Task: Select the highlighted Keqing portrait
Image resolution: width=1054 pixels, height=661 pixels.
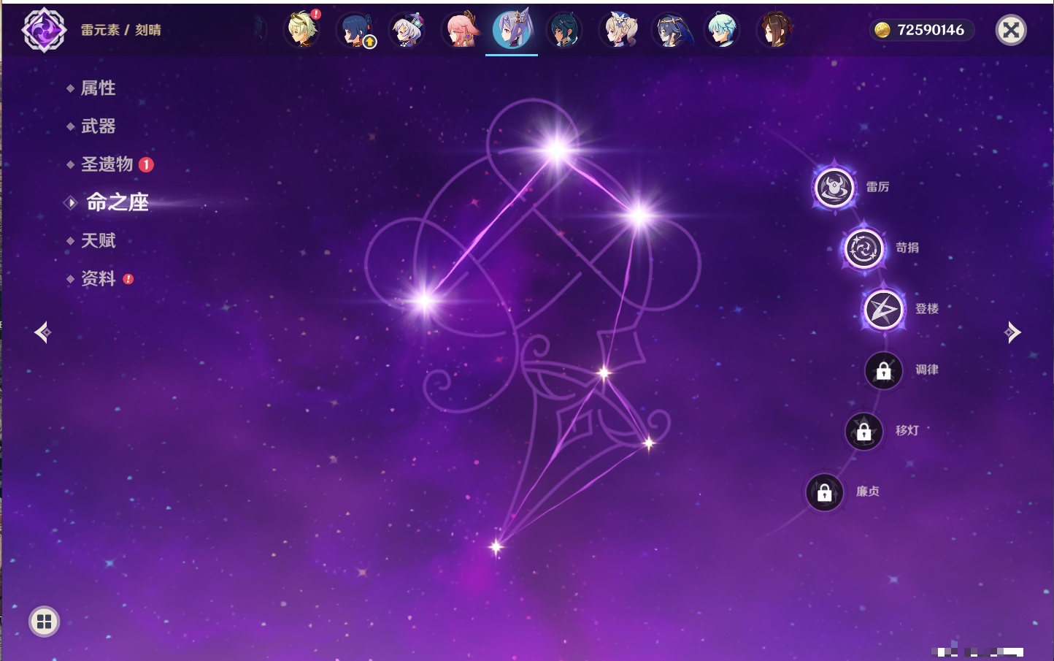Action: (x=512, y=29)
